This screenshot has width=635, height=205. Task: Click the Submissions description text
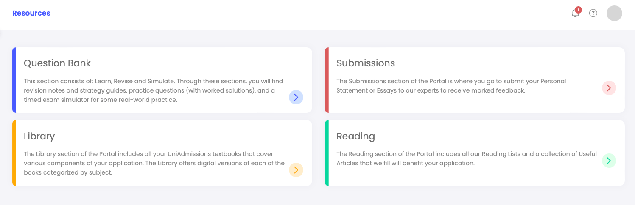(x=451, y=86)
